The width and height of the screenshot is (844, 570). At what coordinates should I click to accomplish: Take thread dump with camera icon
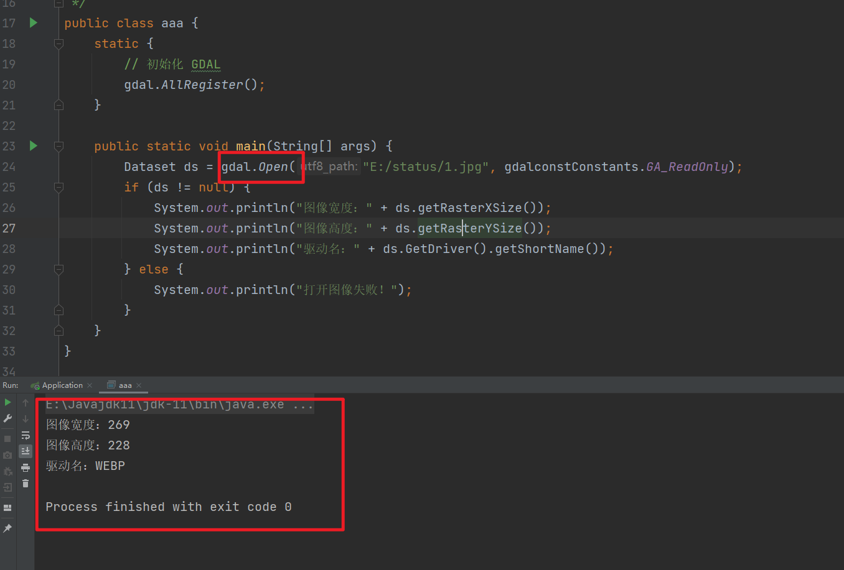point(7,454)
